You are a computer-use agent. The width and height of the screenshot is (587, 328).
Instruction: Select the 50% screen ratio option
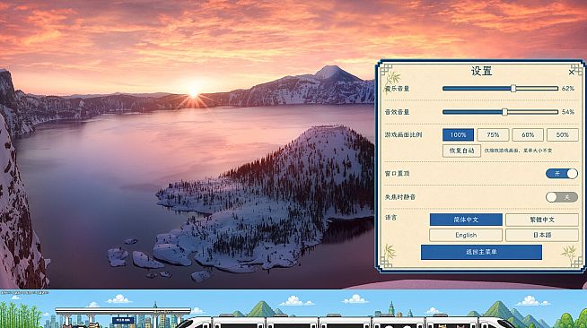562,134
